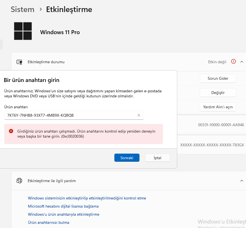Click the Etkinleştirme page heading
The width and height of the screenshot is (246, 228).
tap(69, 10)
